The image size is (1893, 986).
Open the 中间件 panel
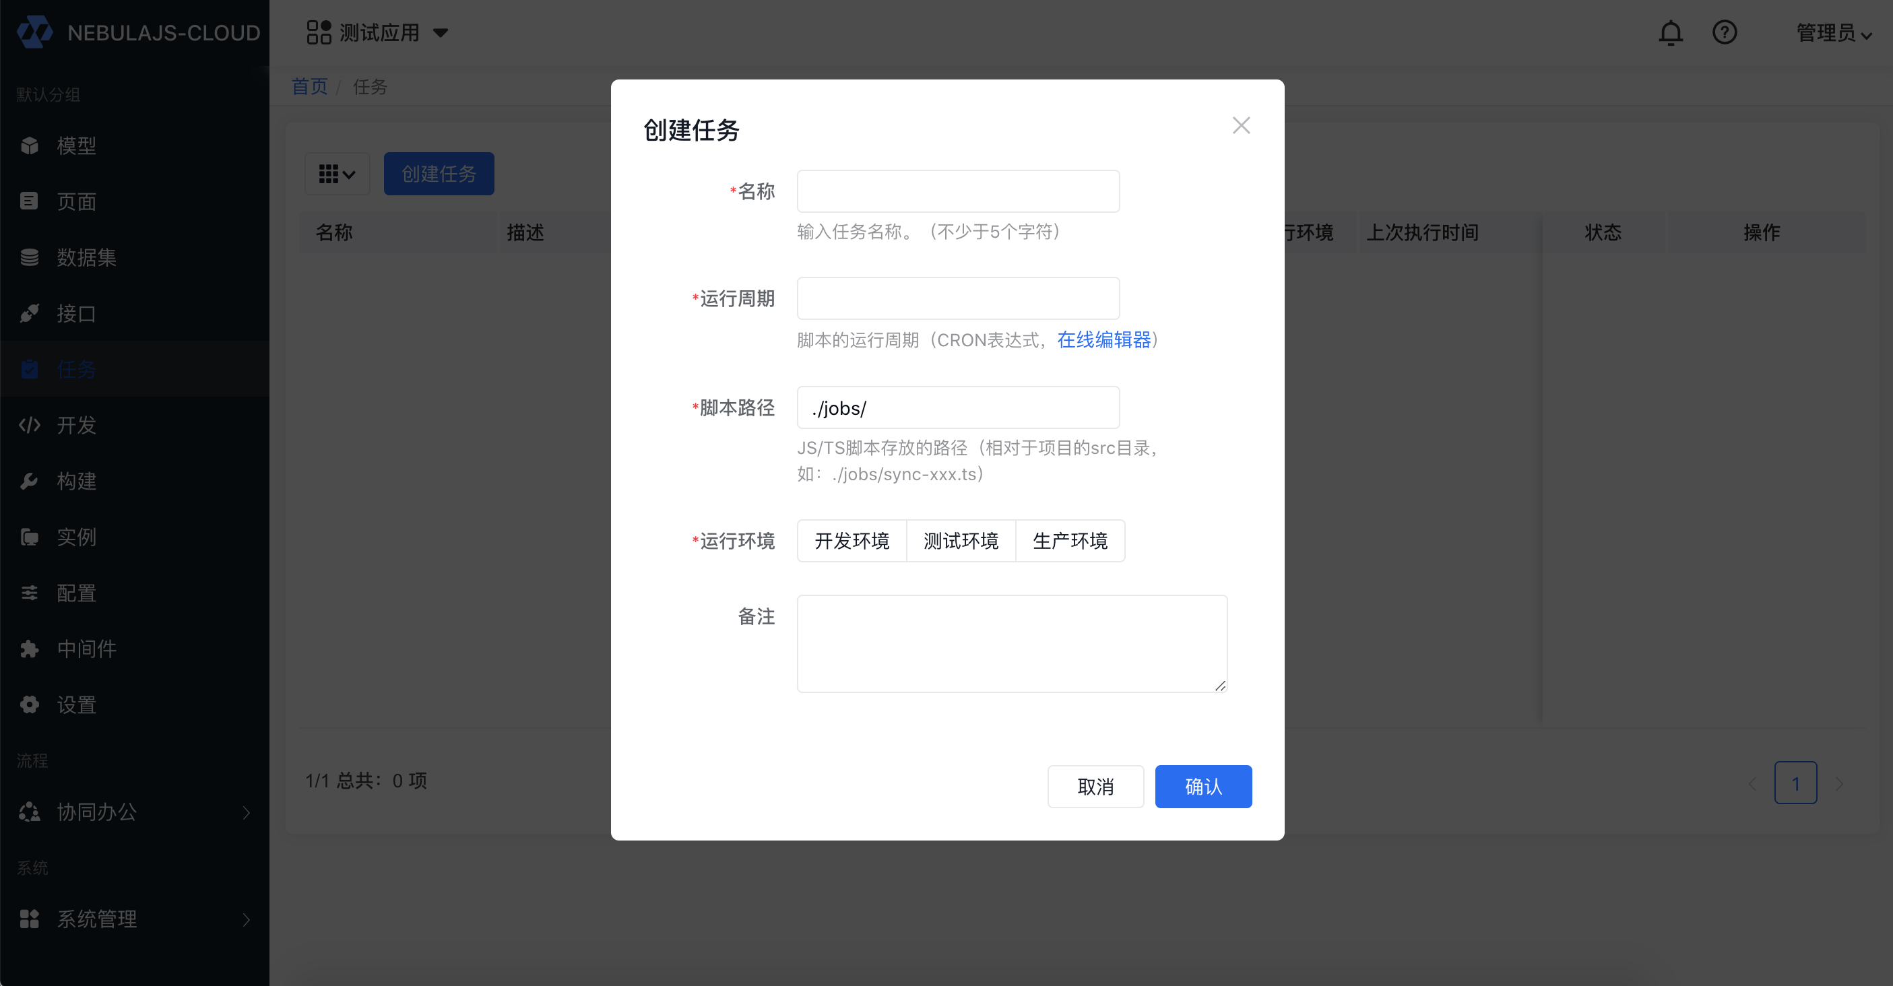coord(86,648)
